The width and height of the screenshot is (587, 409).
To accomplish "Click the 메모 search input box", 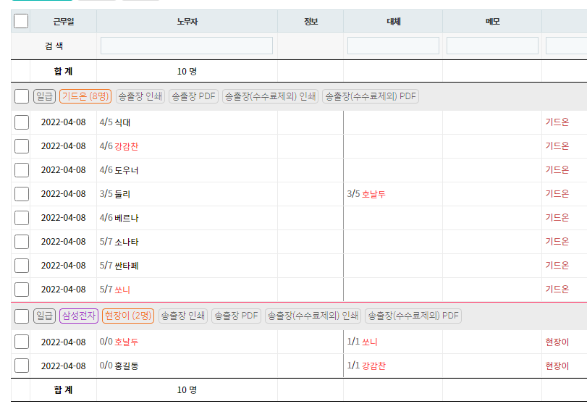I will pyautogui.click(x=492, y=46).
